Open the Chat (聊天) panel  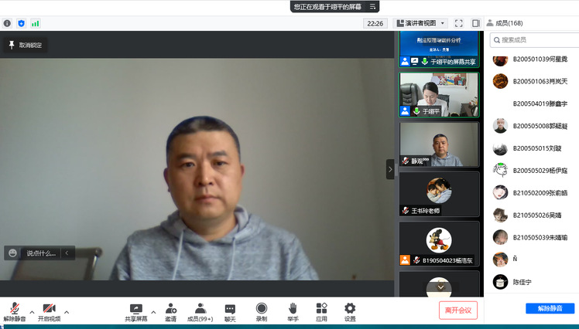tap(230, 309)
